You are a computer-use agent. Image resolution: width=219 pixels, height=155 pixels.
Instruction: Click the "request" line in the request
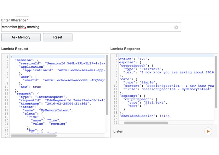click(x=27, y=94)
